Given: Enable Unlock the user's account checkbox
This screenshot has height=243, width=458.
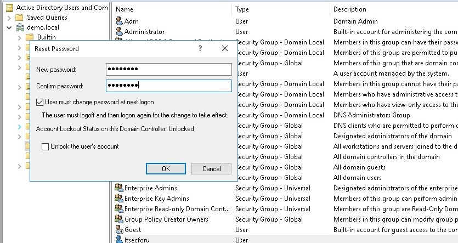Looking at the screenshot, I should pyautogui.click(x=46, y=147).
